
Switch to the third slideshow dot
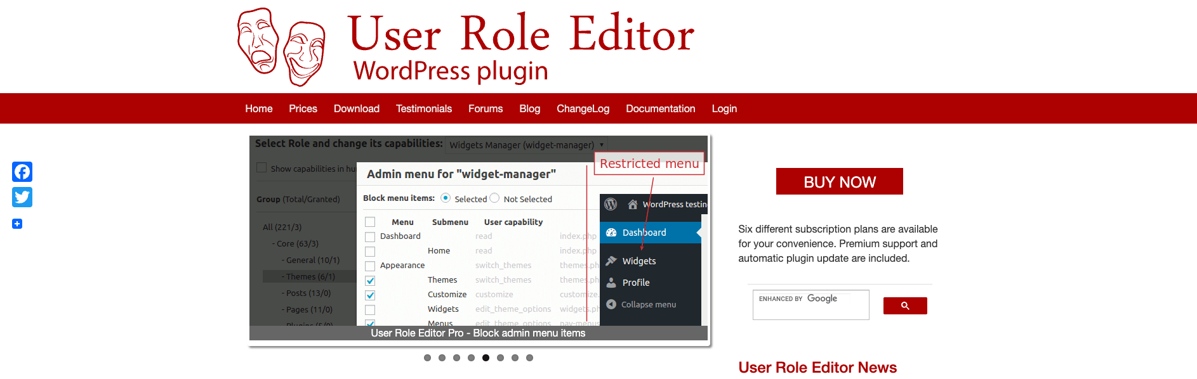[456, 358]
